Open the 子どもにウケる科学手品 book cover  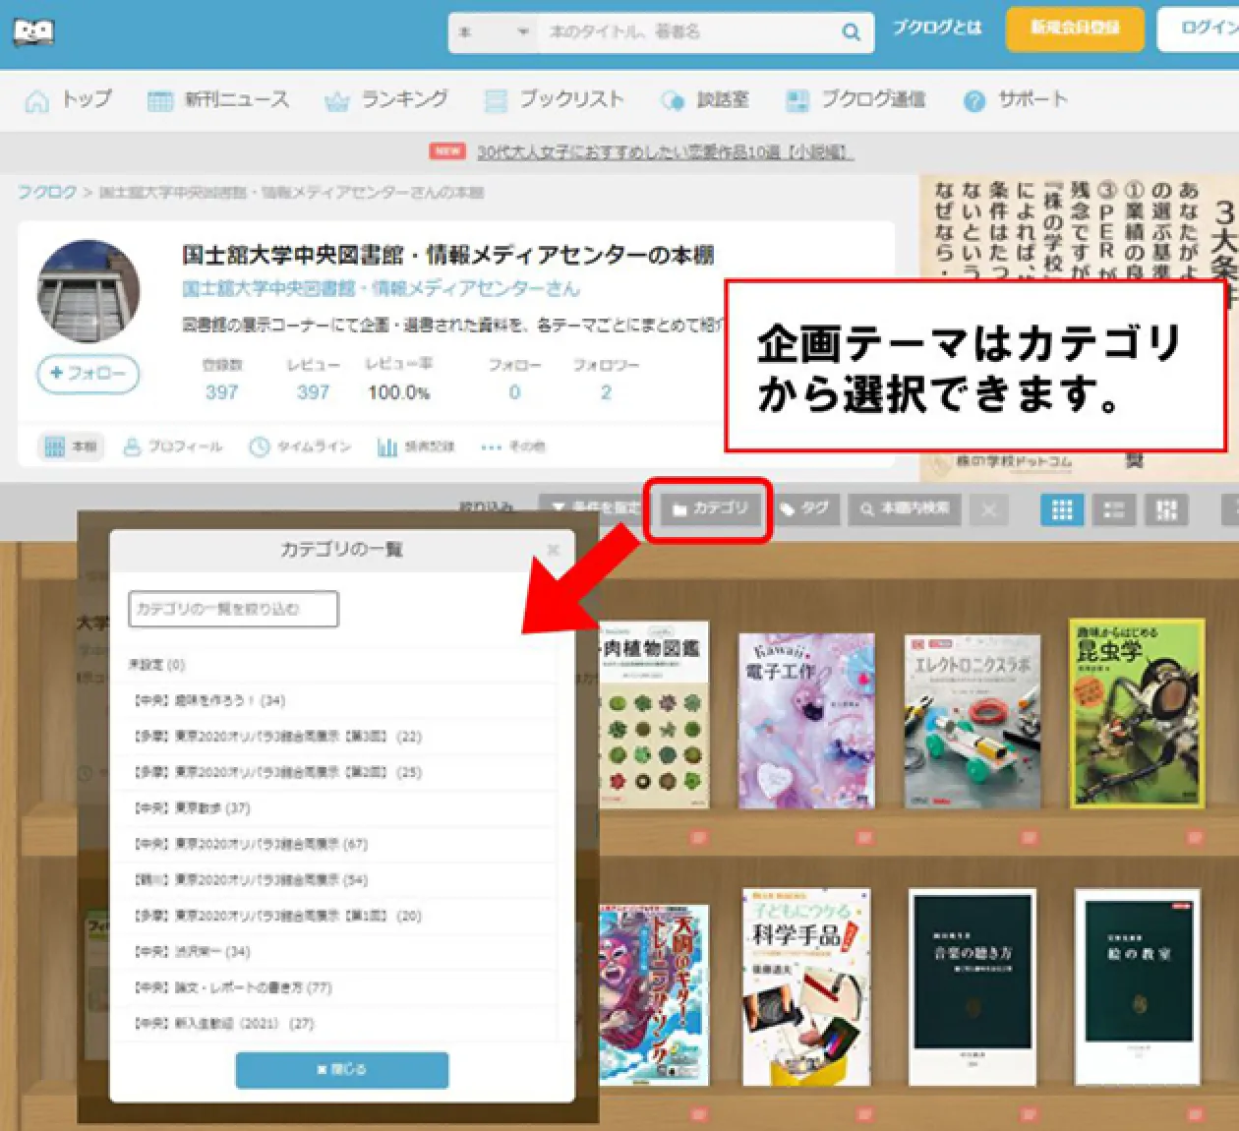[806, 987]
